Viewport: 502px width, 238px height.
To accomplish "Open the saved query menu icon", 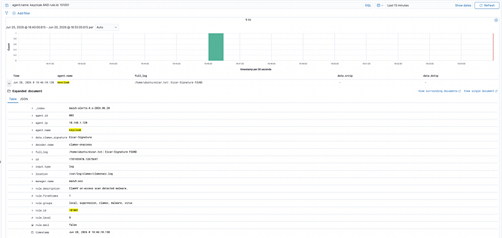I will [x=7, y=6].
